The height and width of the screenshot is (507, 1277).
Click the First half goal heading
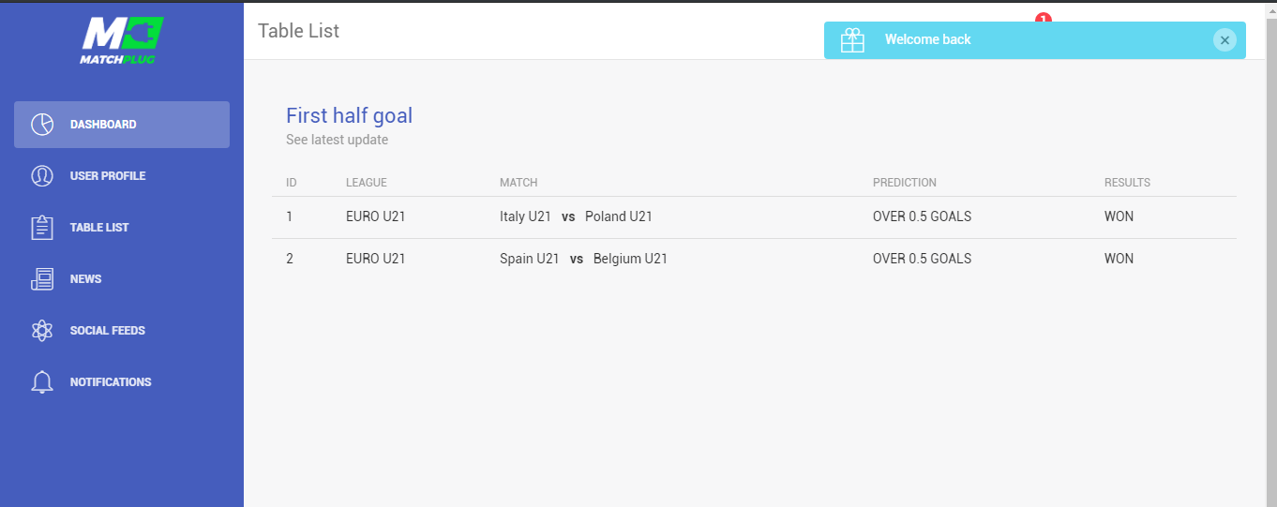click(350, 115)
